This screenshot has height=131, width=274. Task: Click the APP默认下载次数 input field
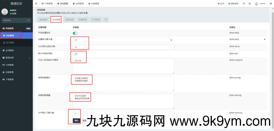pyautogui.click(x=123, y=114)
